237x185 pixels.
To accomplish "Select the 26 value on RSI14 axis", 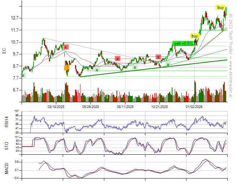I will coord(17,132).
